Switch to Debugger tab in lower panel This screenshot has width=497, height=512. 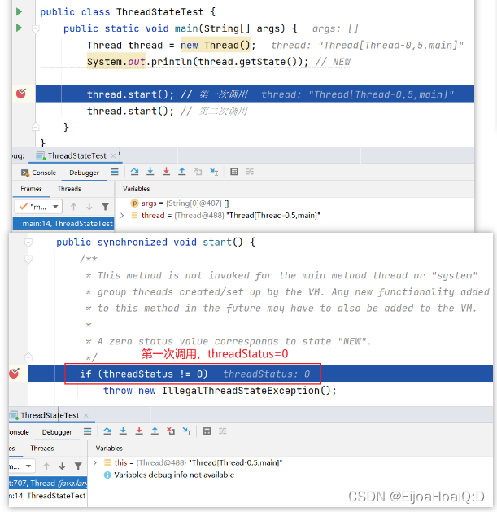[57, 432]
